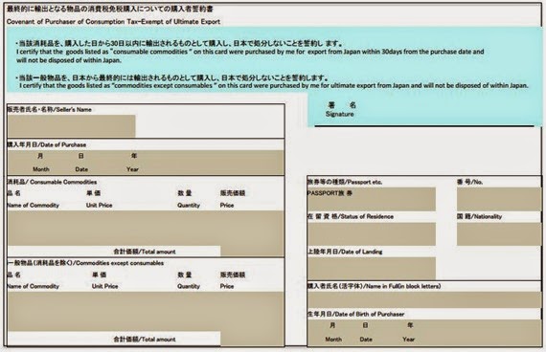This screenshot has height=352, width=546.
Task: Click the Name in Full block letters field
Action: tap(424, 299)
